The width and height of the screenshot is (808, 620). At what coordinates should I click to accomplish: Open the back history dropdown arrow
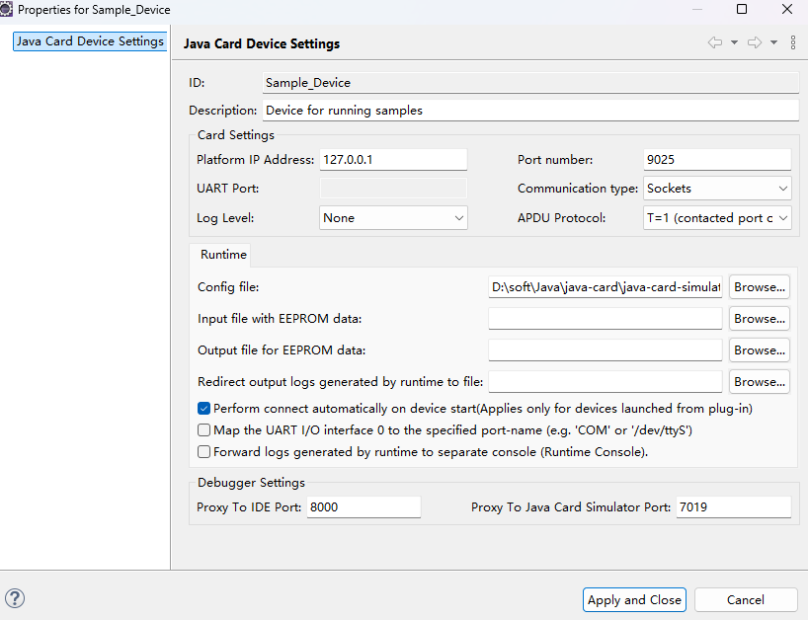coord(734,42)
